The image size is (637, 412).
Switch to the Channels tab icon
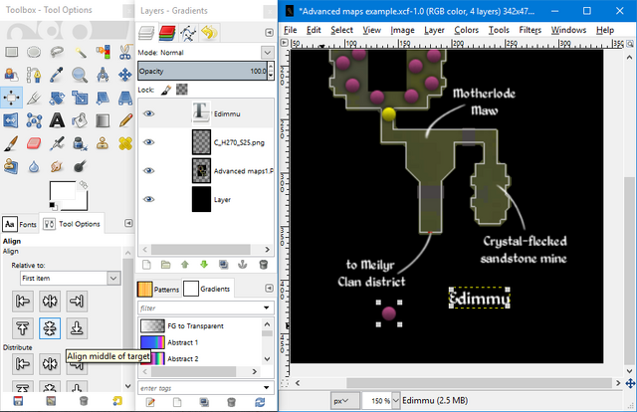(167, 33)
